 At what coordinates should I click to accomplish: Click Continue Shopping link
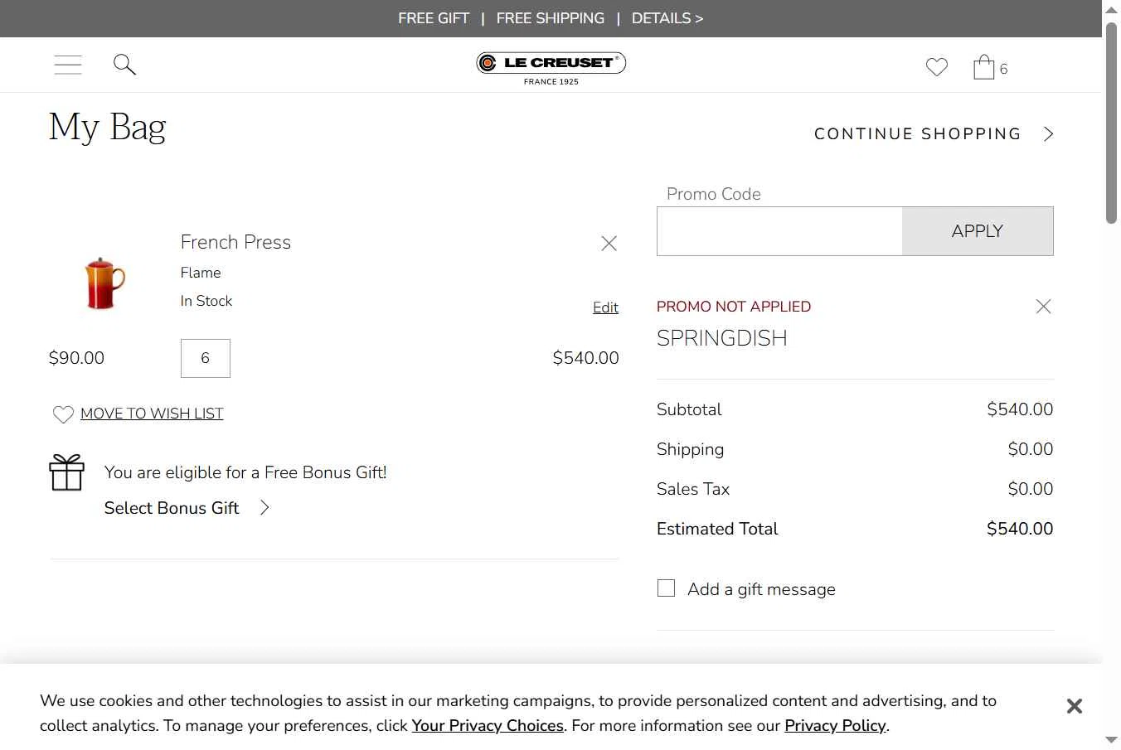click(x=918, y=134)
